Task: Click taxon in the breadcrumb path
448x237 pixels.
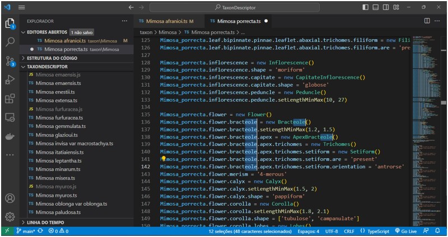Action: (146, 32)
